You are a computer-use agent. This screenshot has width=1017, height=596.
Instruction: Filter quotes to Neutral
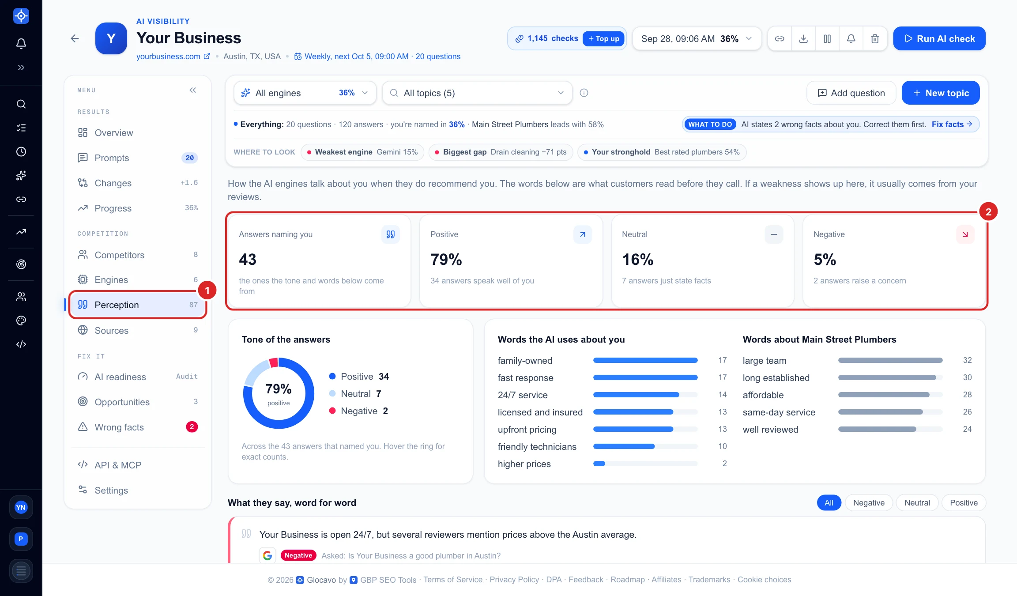coord(917,503)
